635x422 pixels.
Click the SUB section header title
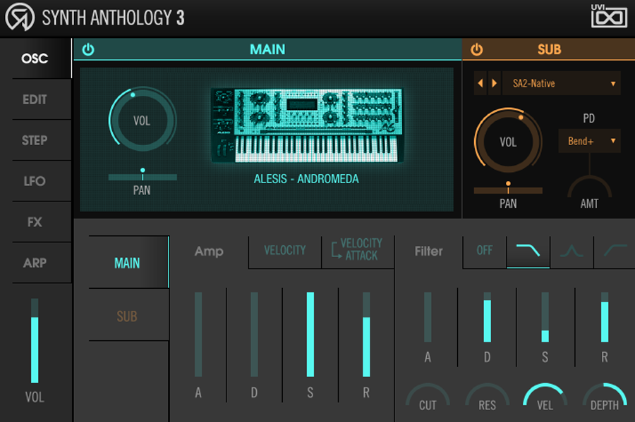(550, 49)
